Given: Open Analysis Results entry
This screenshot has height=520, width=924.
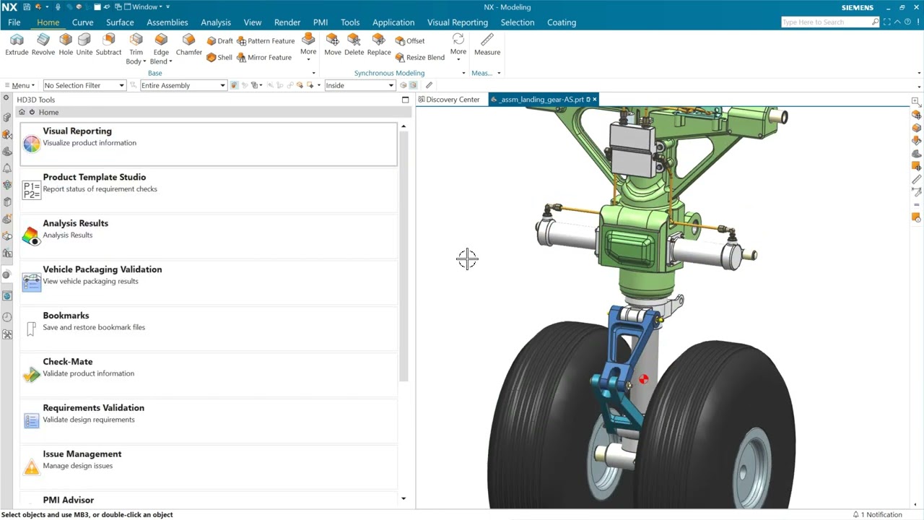Looking at the screenshot, I should tap(209, 236).
